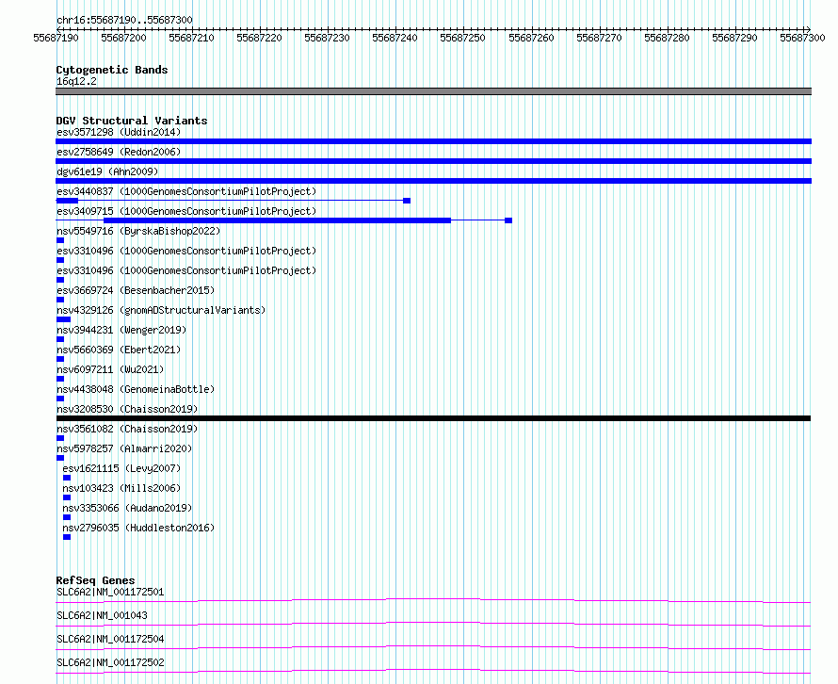Click the blue bar under esv2758649
This screenshot has height=684, width=838.
[433, 161]
